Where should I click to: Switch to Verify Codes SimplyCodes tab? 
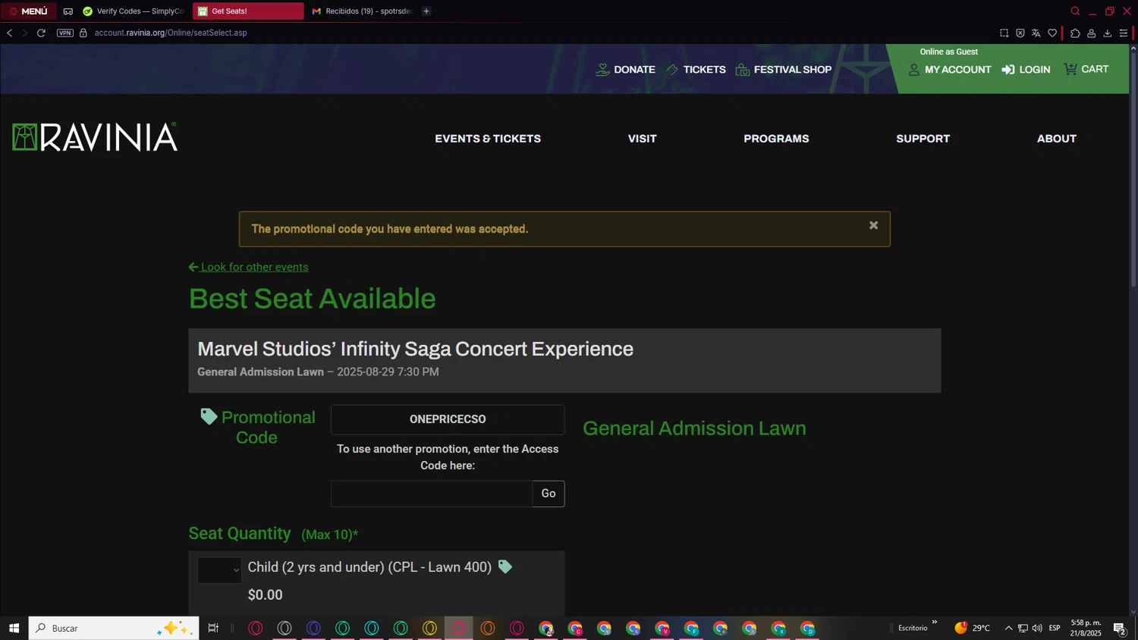134,11
